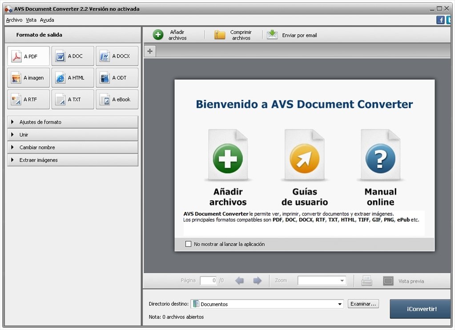This screenshot has width=455, height=330.
Task: Open the Guías de usuario orange arrow icon
Action: [304, 158]
